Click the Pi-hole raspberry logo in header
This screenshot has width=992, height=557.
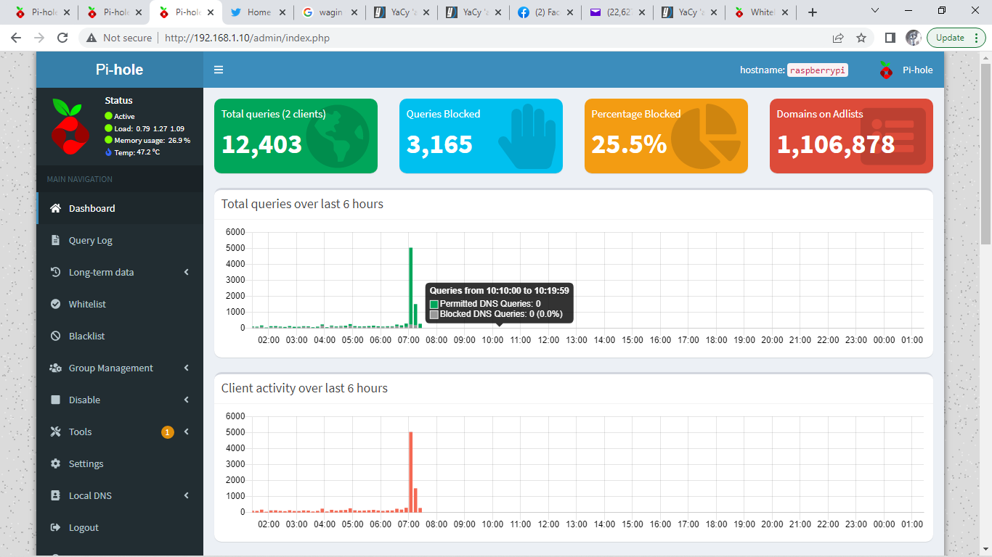pyautogui.click(x=885, y=70)
